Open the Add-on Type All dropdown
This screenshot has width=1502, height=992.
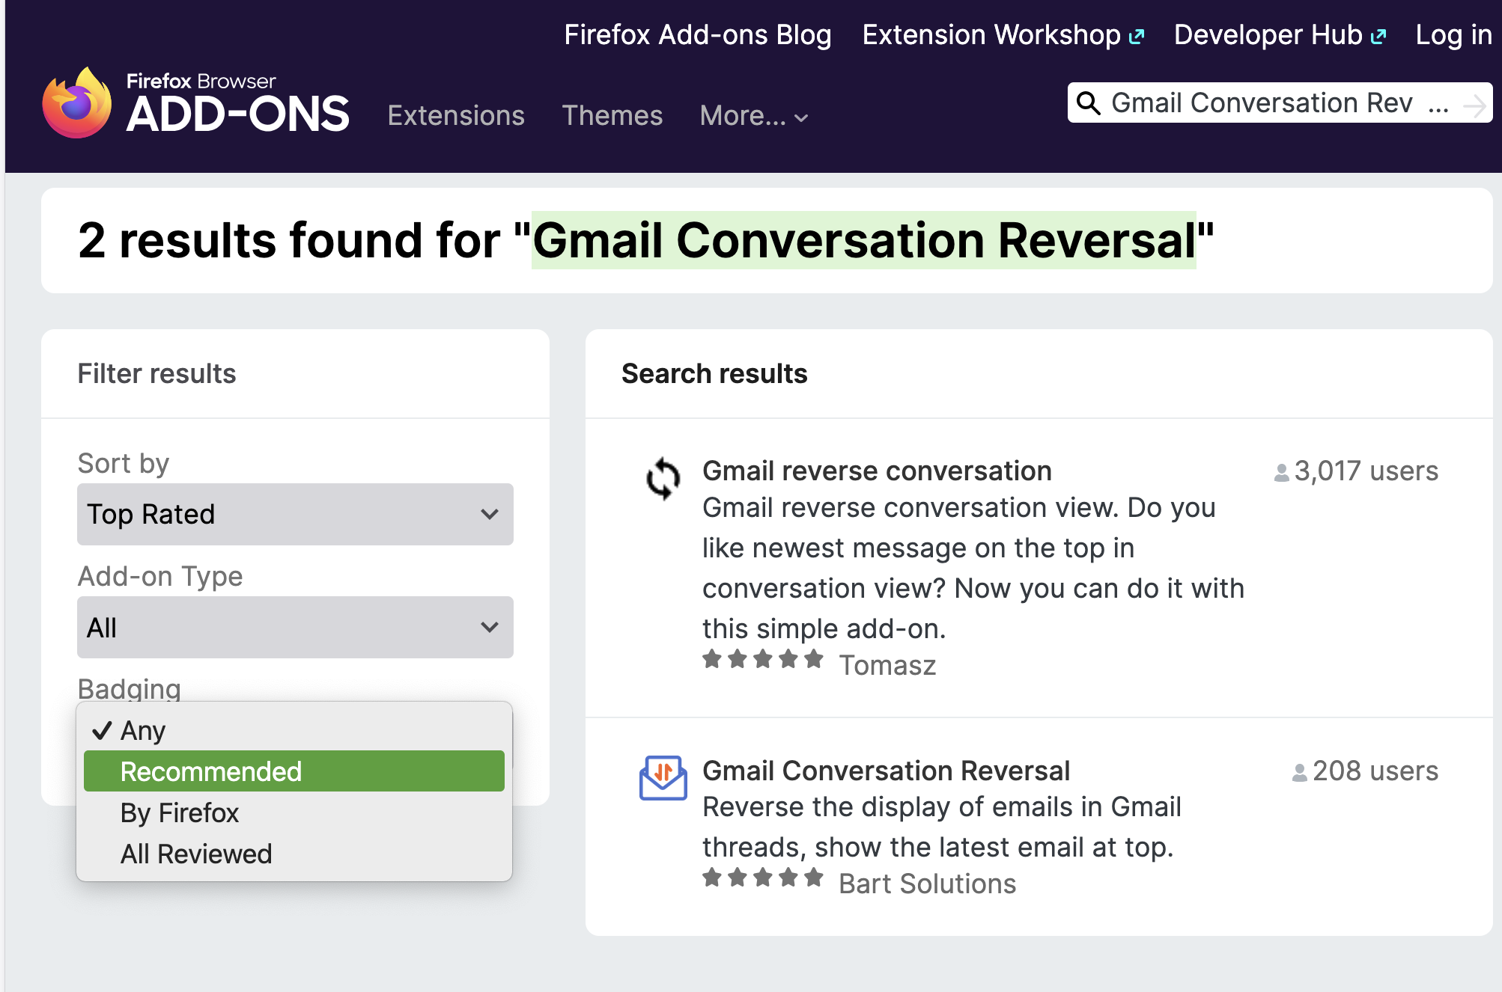pos(295,627)
